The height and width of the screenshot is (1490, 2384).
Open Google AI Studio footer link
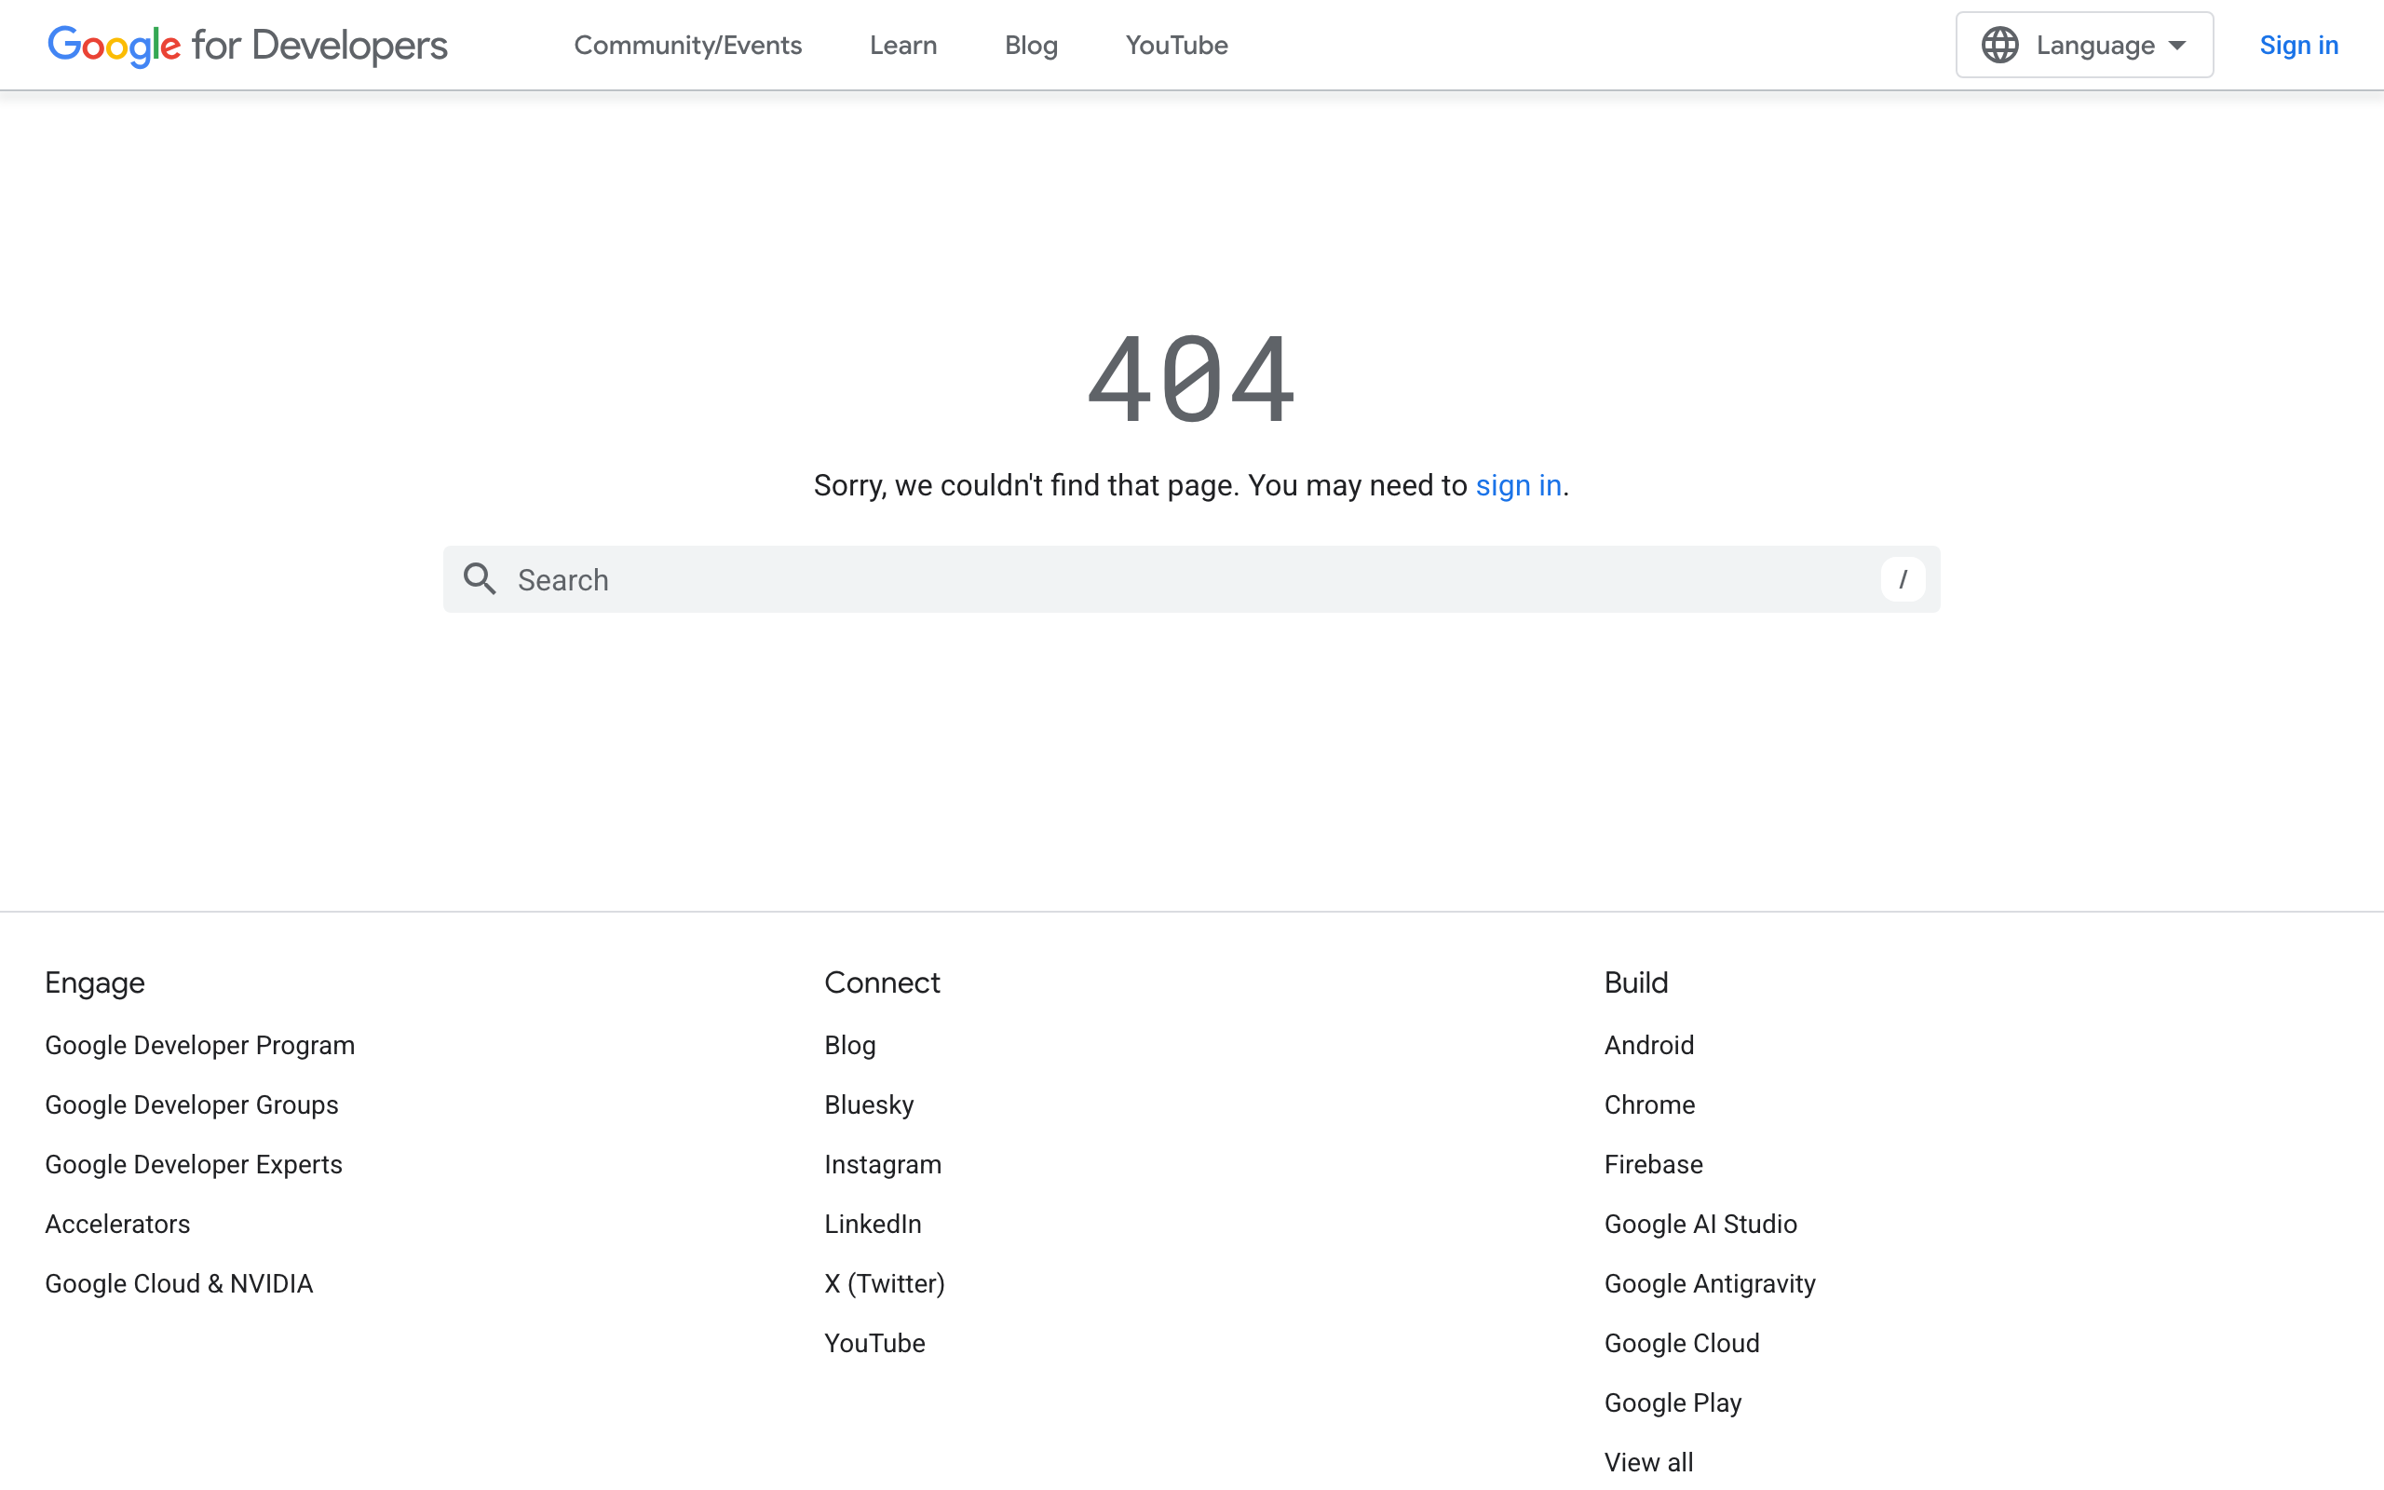point(1700,1224)
